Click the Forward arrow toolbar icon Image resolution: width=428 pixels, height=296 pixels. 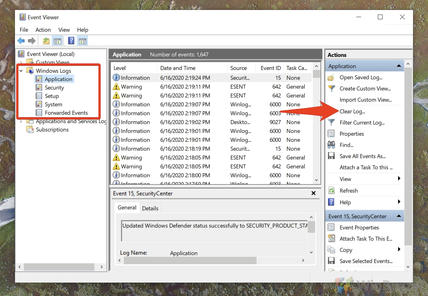coord(32,41)
